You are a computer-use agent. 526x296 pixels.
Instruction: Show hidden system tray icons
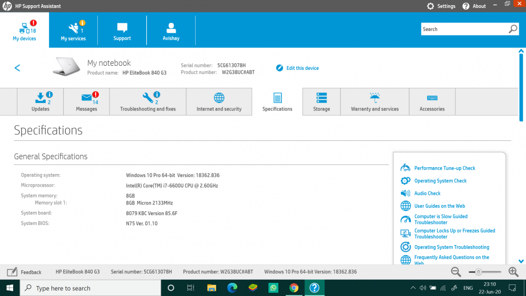click(413, 288)
